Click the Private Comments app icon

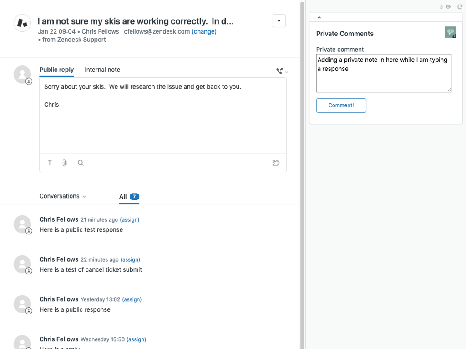(450, 32)
